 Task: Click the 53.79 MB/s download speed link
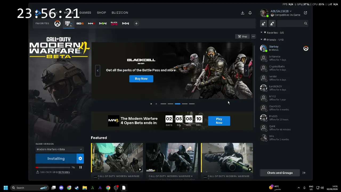[x=64, y=172]
